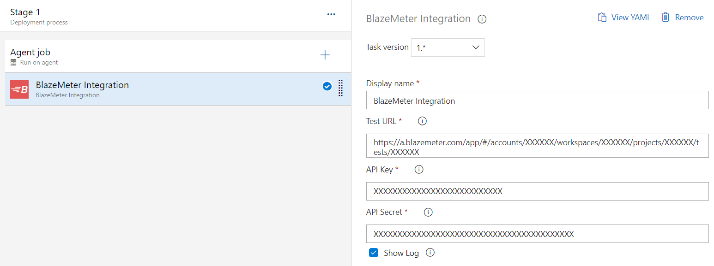The height and width of the screenshot is (266, 714).
Task: Edit the API Key field
Action: (537, 191)
